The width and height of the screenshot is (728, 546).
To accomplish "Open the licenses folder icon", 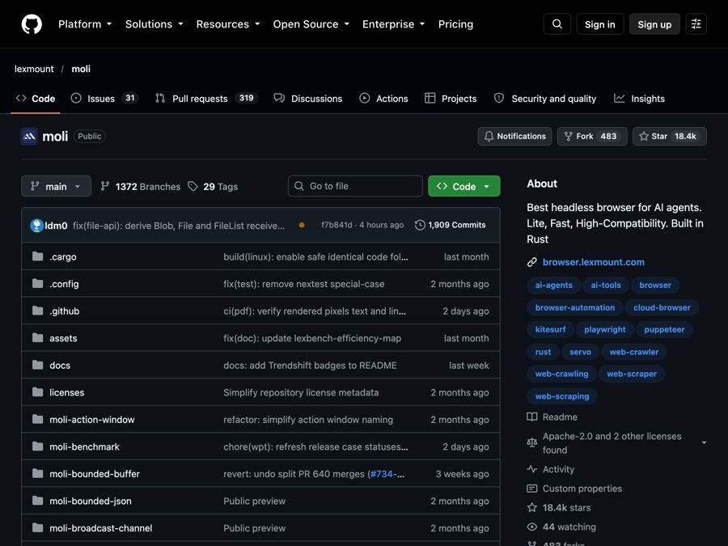I will [x=37, y=392].
